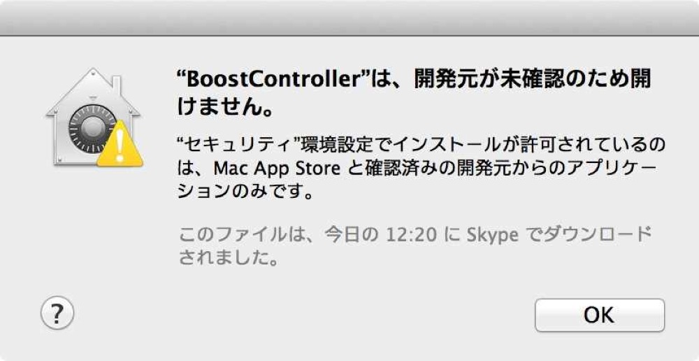The width and height of the screenshot is (699, 361).
Task: Click the heading's second line "けません。"
Action: 226,108
